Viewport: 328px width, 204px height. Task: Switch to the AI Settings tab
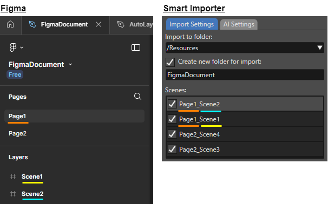[x=239, y=24]
